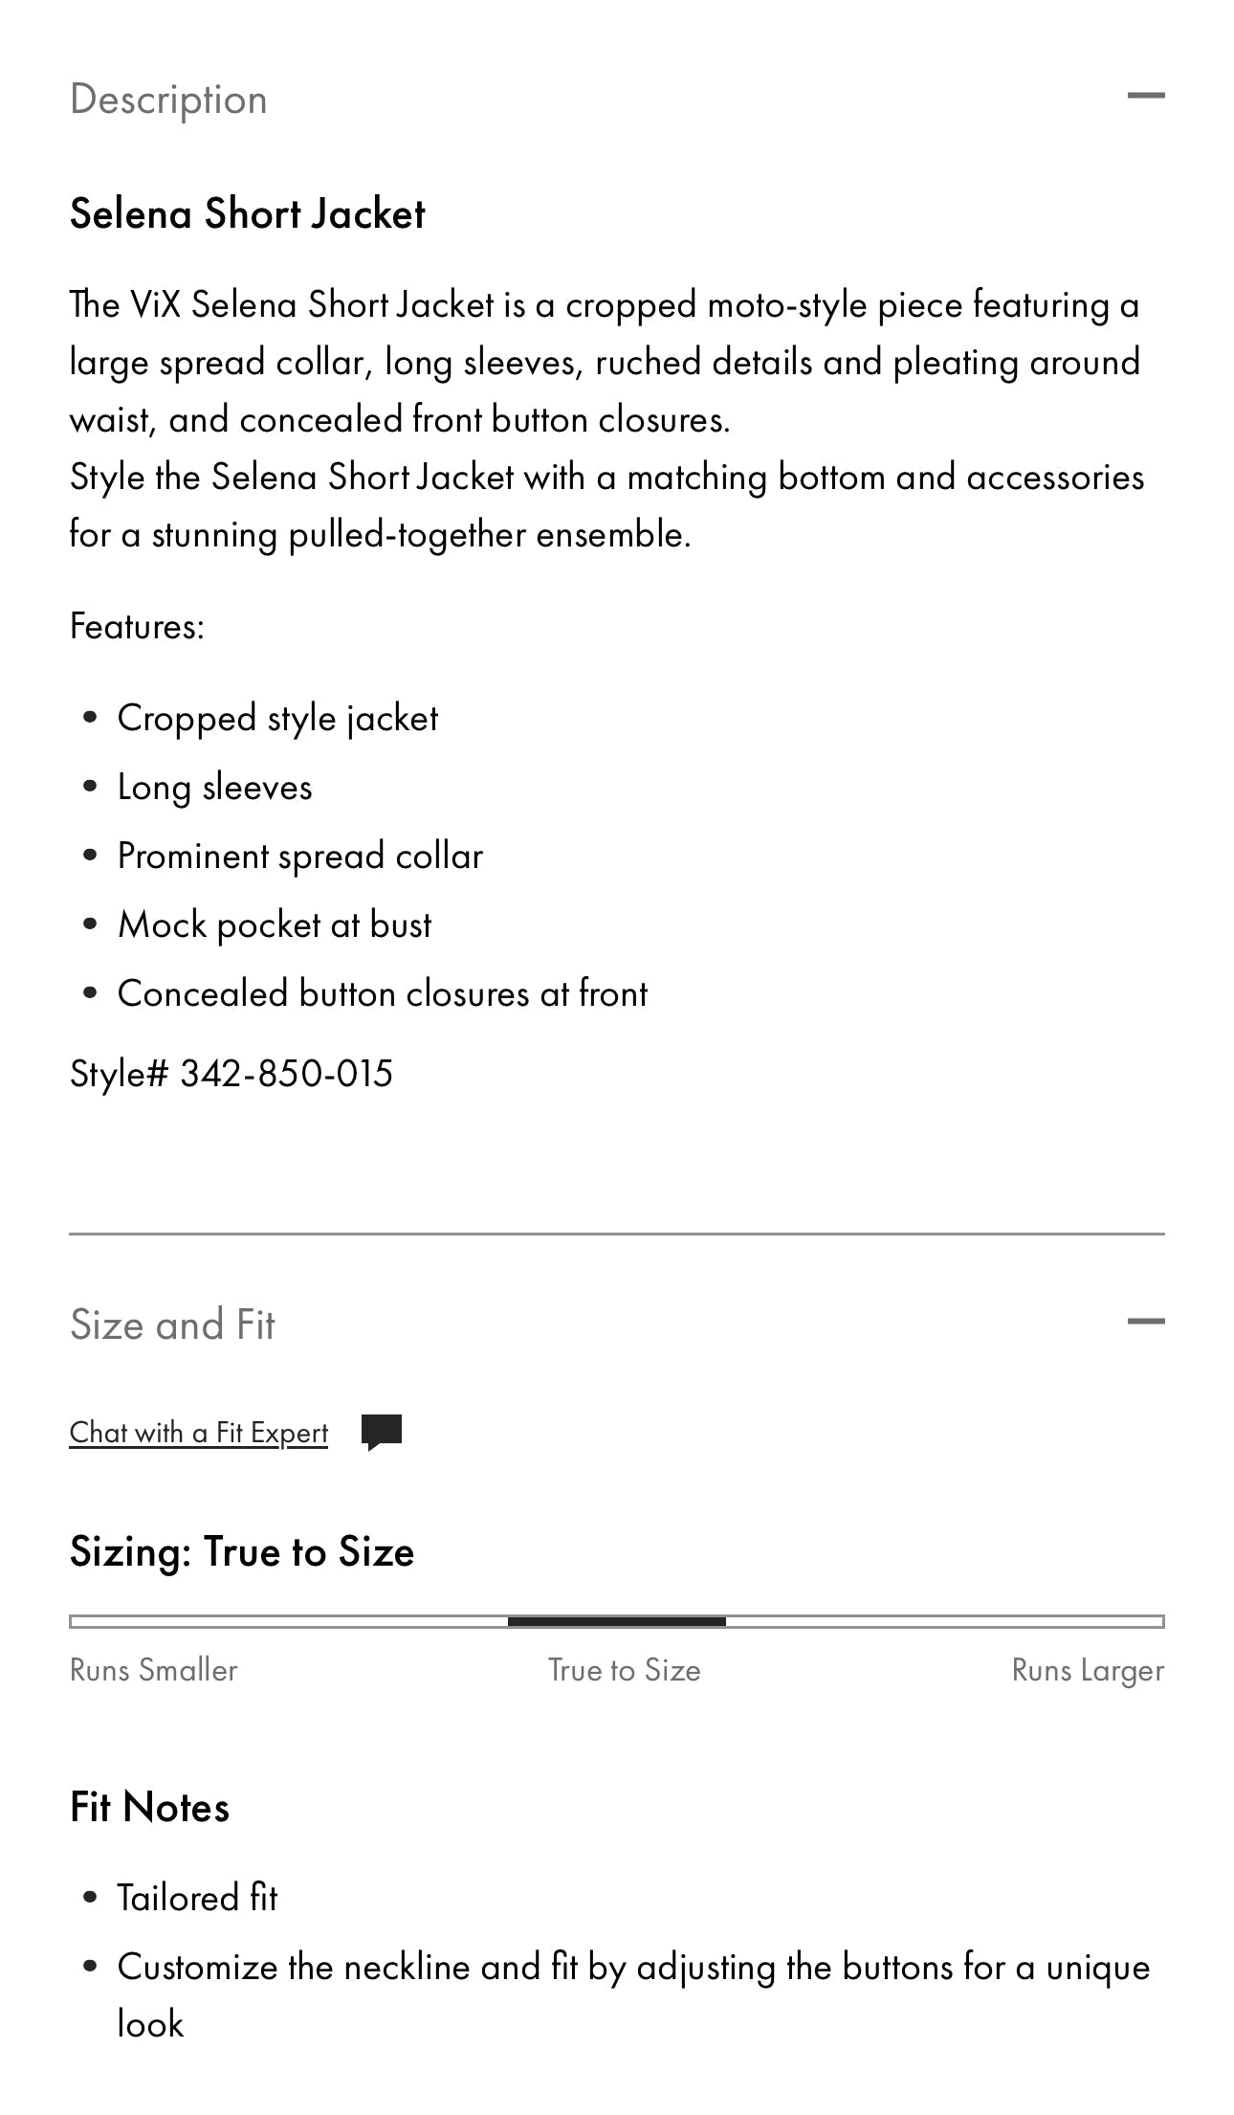This screenshot has height=2115, width=1234.
Task: Open Chat with a Fit Expert link
Action: pos(199,1433)
